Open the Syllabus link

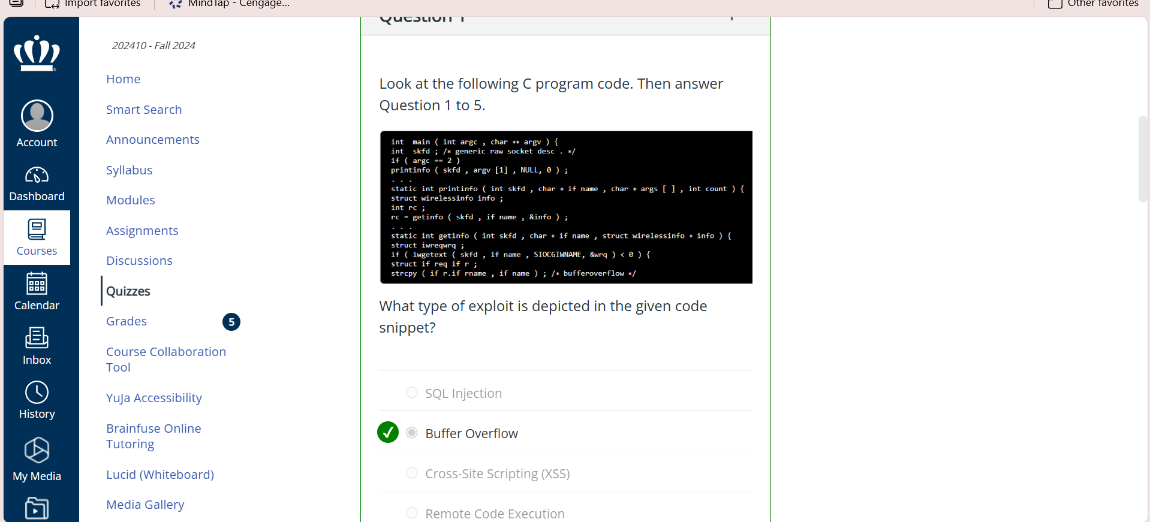(130, 170)
